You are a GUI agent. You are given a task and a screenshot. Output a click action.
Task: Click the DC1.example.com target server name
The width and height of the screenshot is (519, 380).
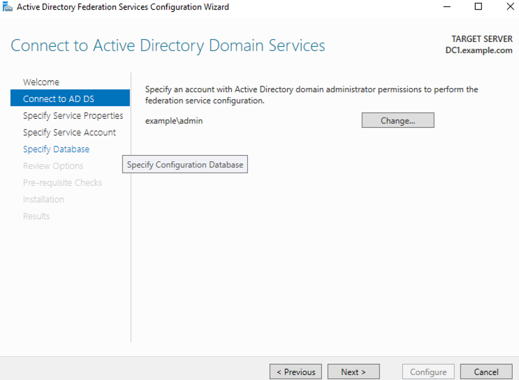478,50
